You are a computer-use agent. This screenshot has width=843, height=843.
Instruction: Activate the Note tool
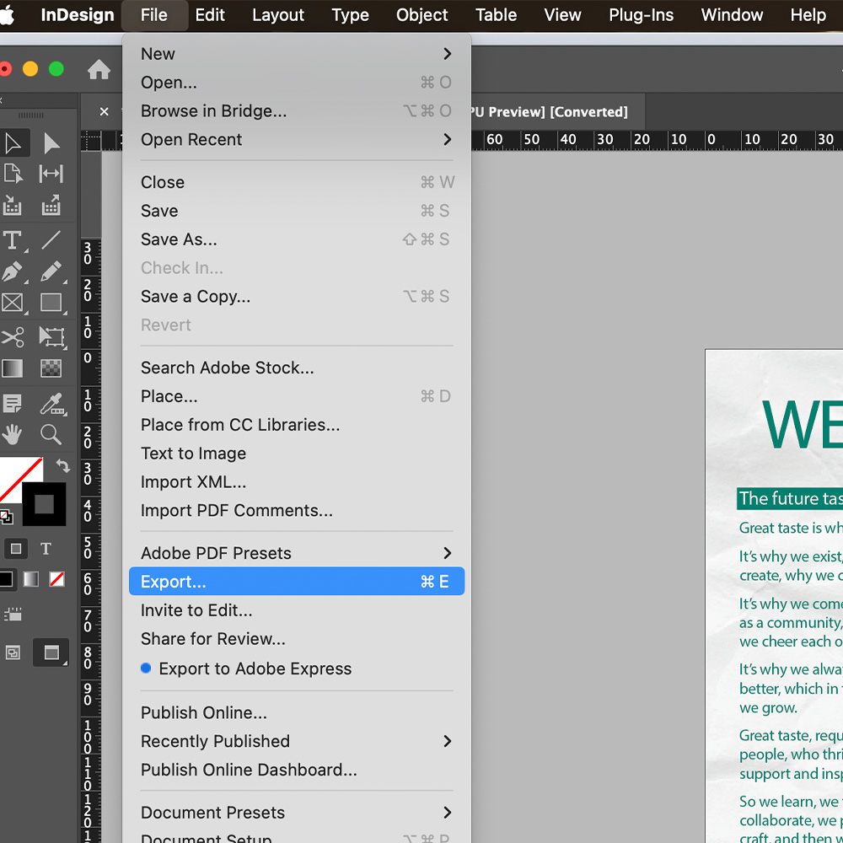pos(13,403)
